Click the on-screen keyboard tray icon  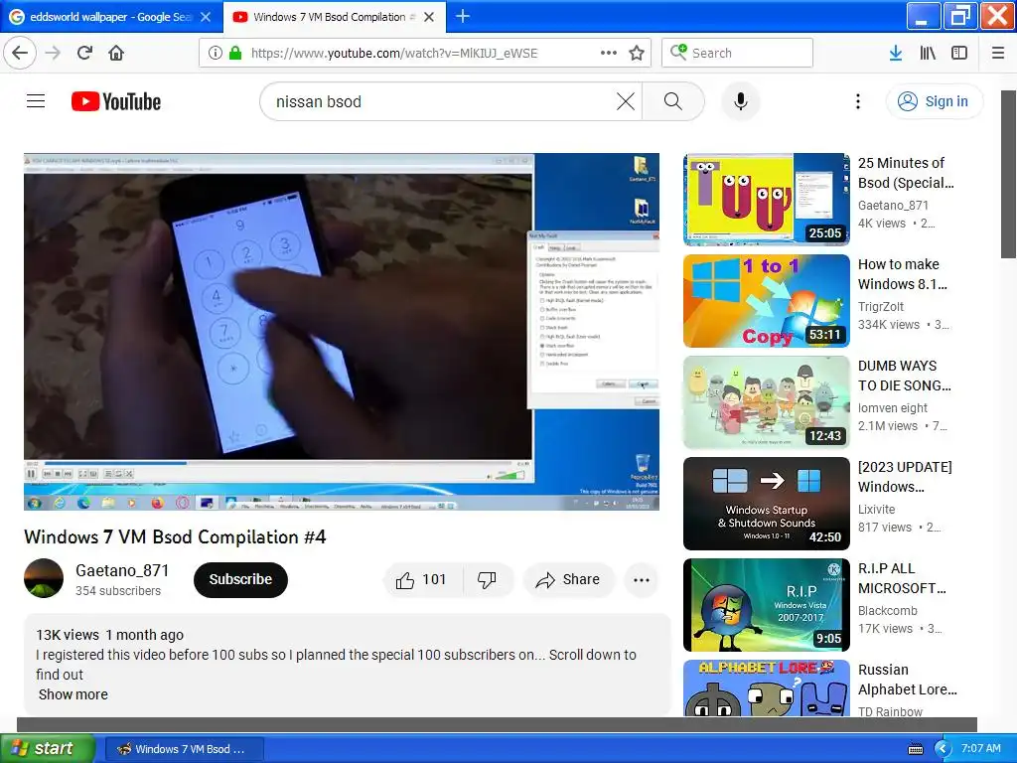tap(915, 749)
